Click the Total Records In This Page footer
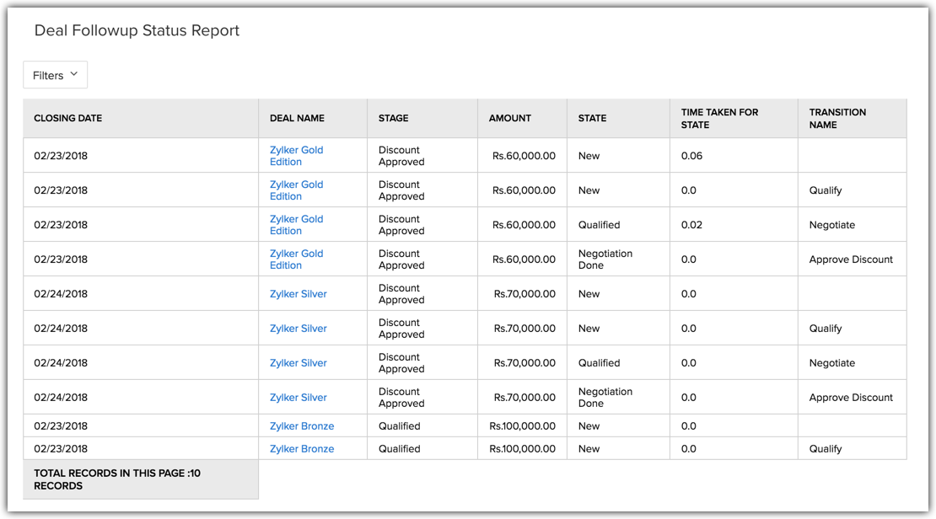The width and height of the screenshot is (936, 519). point(117,479)
